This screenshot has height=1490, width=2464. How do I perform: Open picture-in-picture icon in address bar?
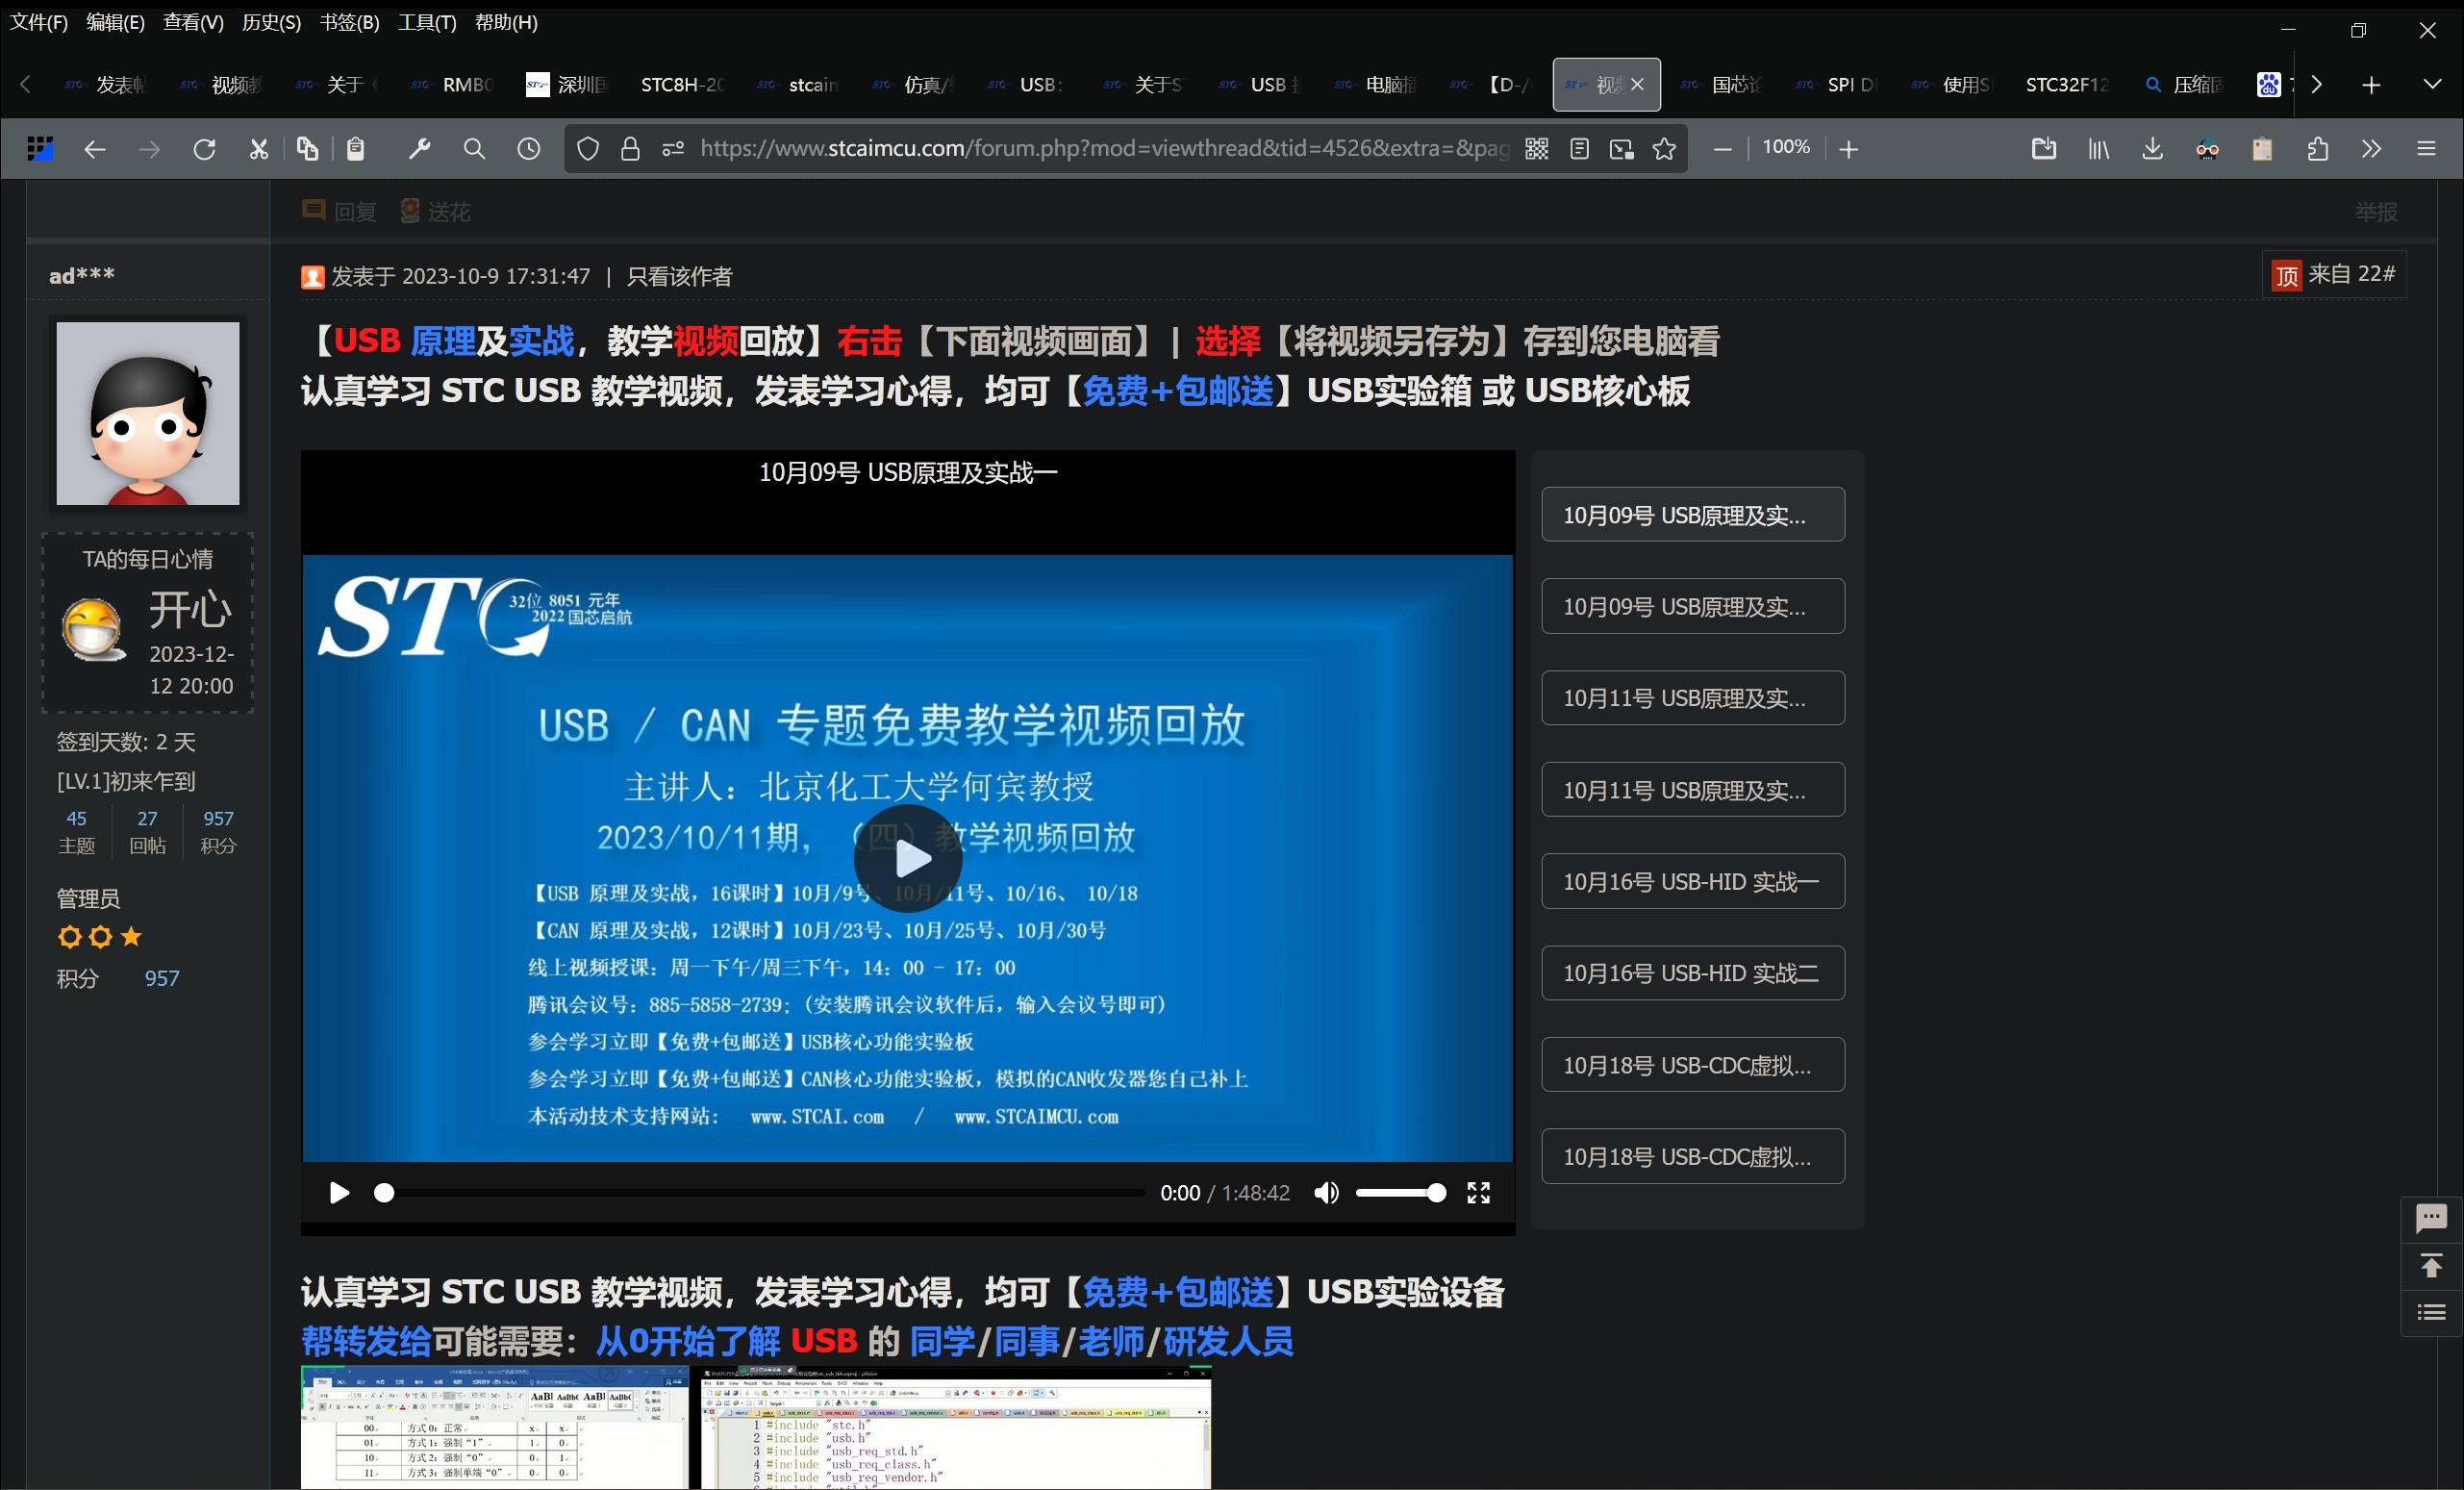[1622, 149]
